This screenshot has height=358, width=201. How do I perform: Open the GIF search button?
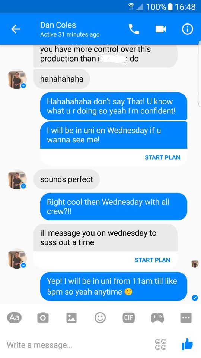(x=128, y=317)
